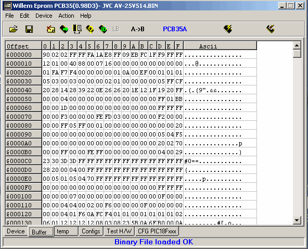
Task: Click the chip lightning icon next to PCB35A
Action: [228, 29]
